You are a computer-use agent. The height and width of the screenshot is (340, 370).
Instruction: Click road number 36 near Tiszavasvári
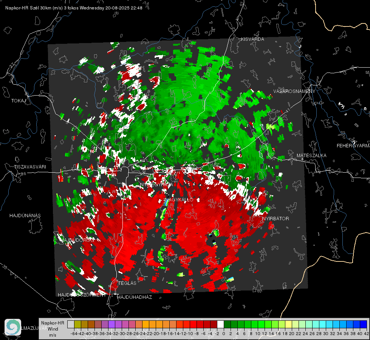pos(23,173)
